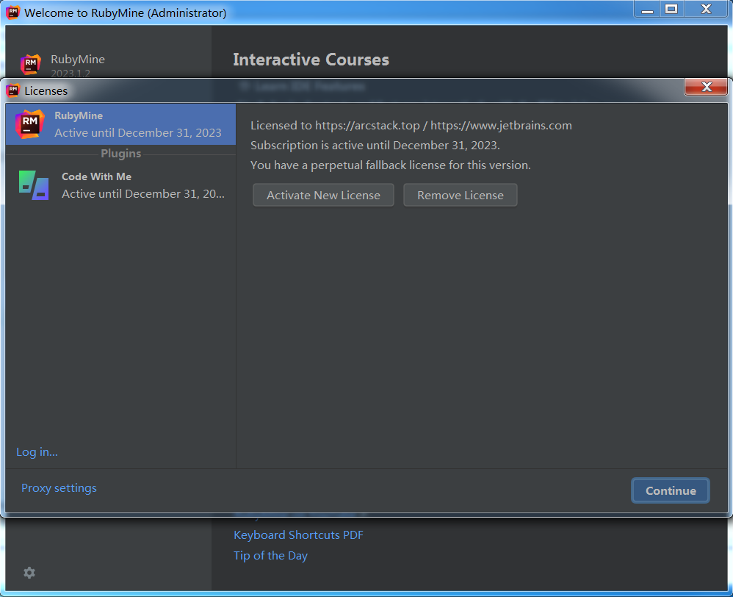Select the Code With Me plugin entry
The image size is (733, 597).
(x=120, y=185)
